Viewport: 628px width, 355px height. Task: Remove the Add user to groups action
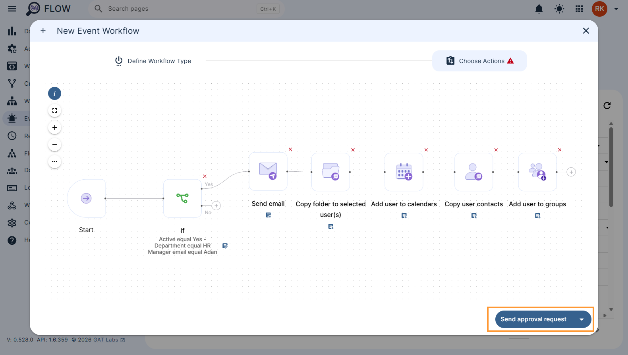click(x=560, y=150)
